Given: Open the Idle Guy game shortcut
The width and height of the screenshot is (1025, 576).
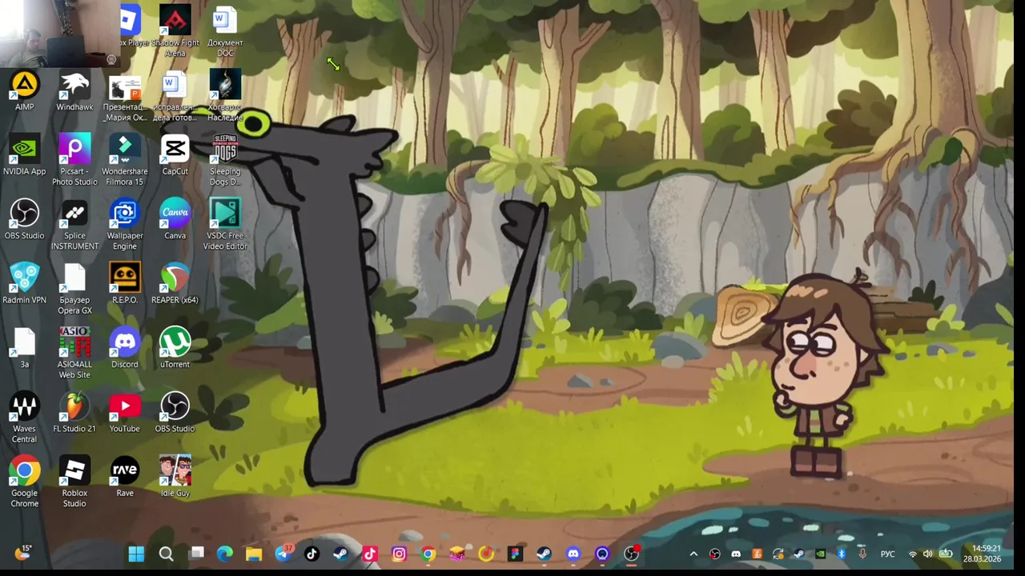Looking at the screenshot, I should [x=175, y=478].
